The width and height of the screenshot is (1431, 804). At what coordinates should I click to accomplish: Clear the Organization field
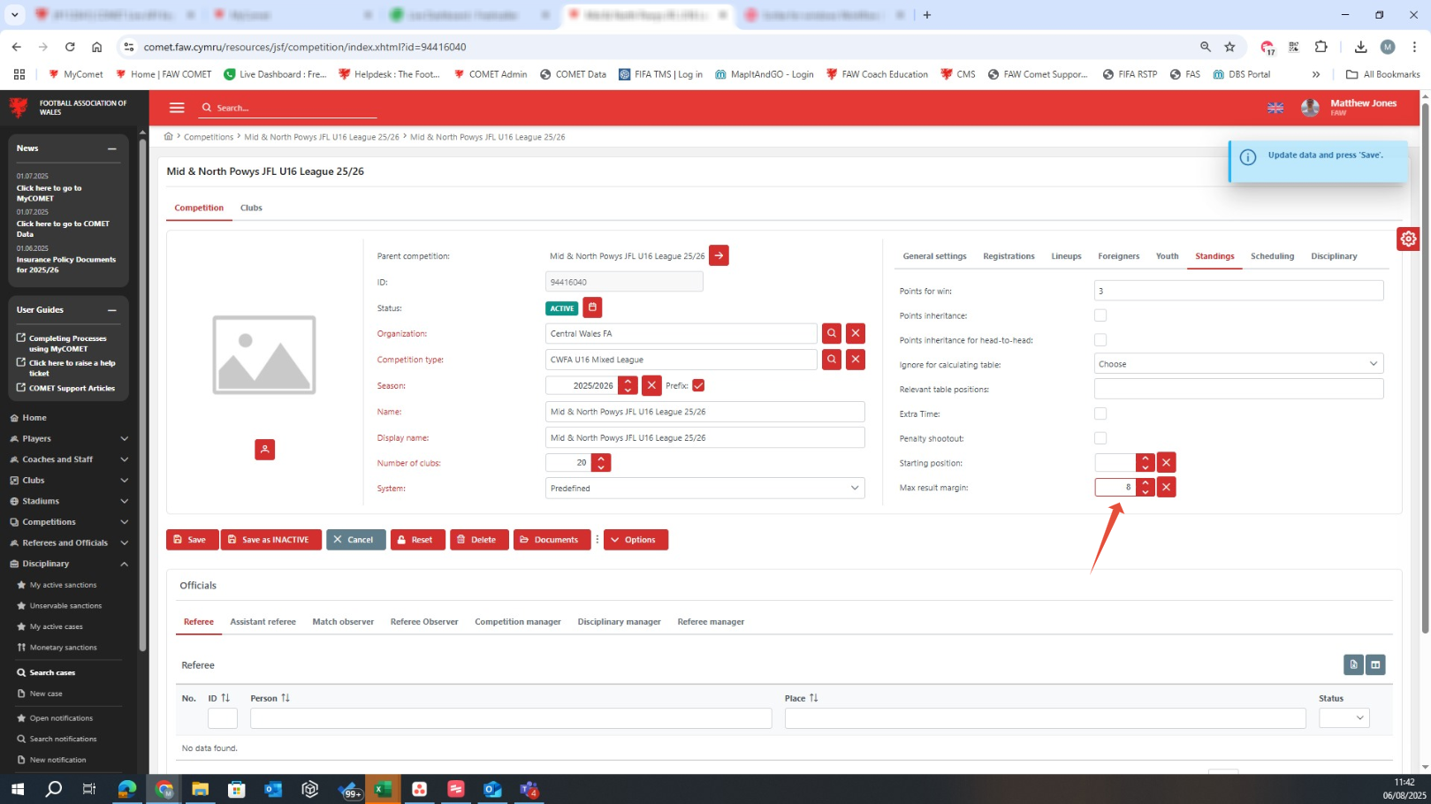[856, 334]
